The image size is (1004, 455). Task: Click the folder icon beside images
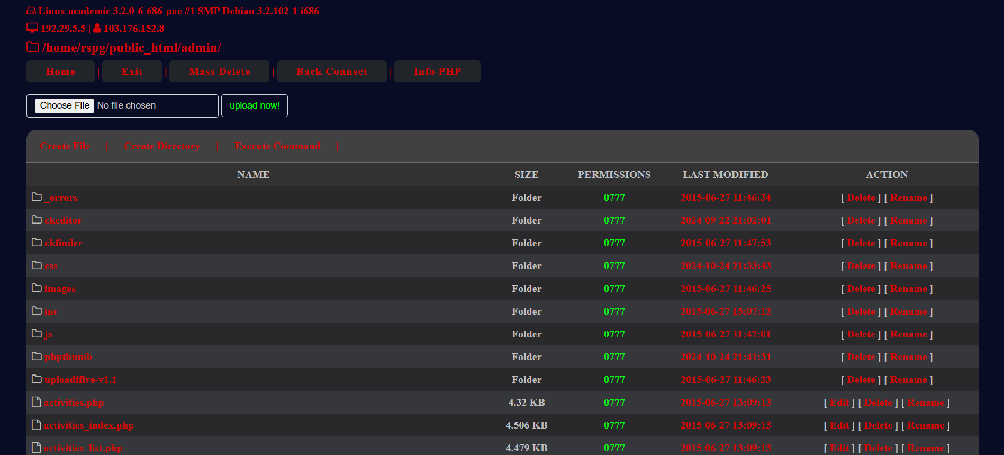(37, 288)
